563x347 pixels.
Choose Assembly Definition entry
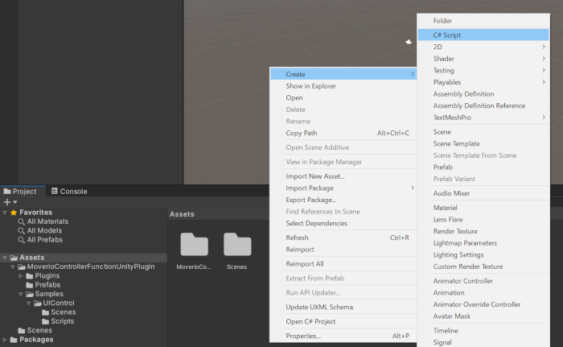(x=483, y=94)
